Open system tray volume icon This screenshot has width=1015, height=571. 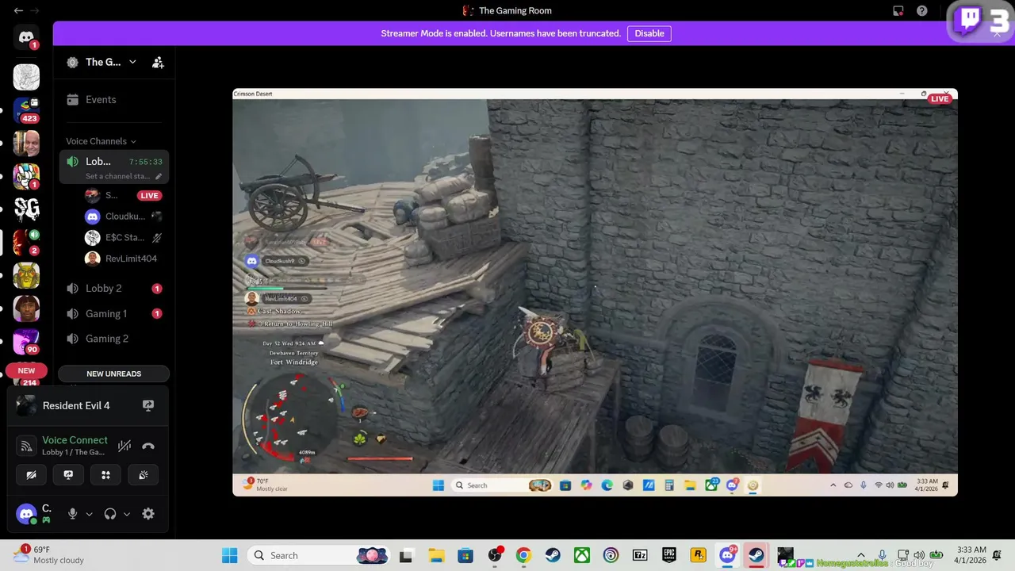tap(919, 555)
